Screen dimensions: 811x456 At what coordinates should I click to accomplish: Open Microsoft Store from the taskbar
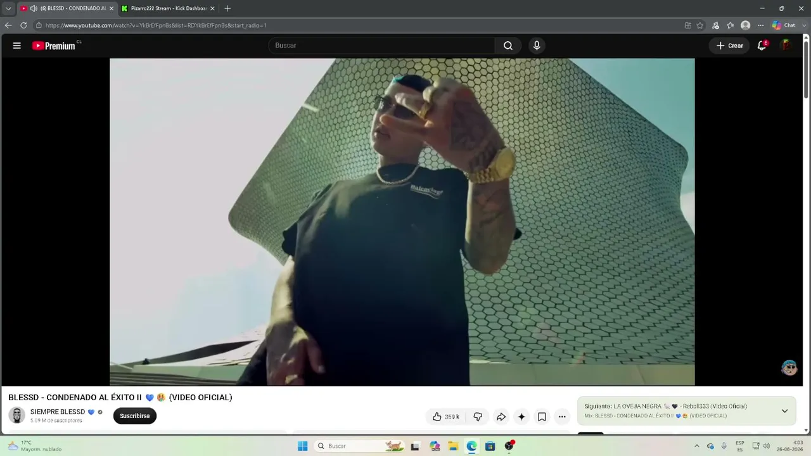pyautogui.click(x=490, y=446)
